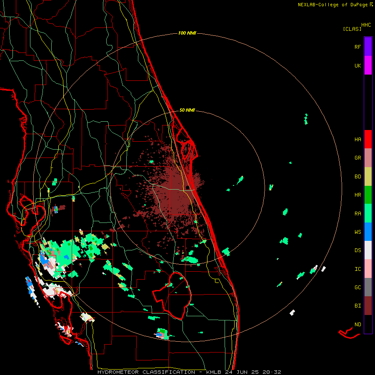Select the GC gray legend swatch
The width and height of the screenshot is (375, 375).
(x=368, y=287)
